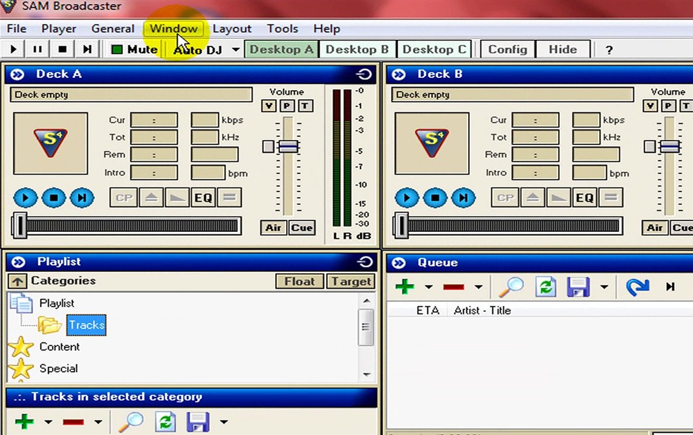
Task: Click the Deck A album art thumbnail
Action: pos(50,143)
